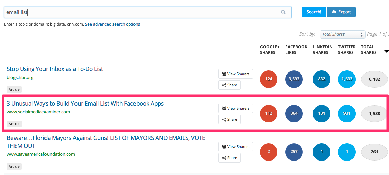Click the 261 total shares oval
This screenshot has width=389, height=175.
(x=375, y=152)
